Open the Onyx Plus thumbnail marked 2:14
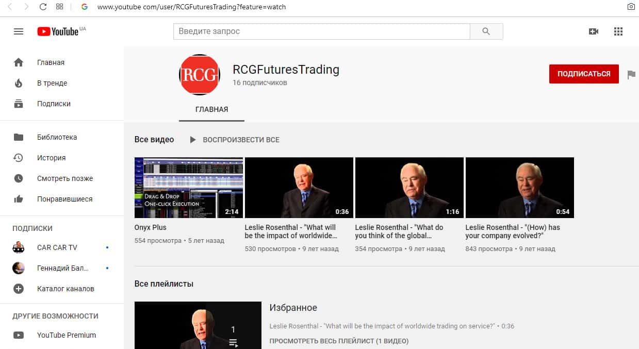 [x=188, y=188]
